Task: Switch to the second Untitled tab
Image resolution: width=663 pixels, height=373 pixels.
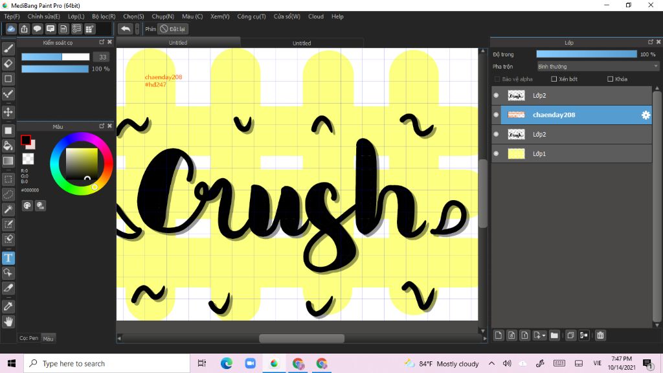Action: click(302, 43)
